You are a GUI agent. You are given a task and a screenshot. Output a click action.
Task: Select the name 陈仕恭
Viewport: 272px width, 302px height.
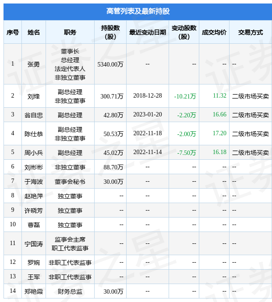34,134
